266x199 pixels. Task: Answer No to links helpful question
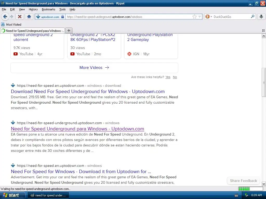[175, 77]
